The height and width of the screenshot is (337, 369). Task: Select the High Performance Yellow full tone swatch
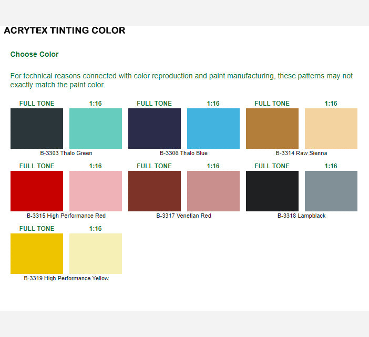pos(37,253)
